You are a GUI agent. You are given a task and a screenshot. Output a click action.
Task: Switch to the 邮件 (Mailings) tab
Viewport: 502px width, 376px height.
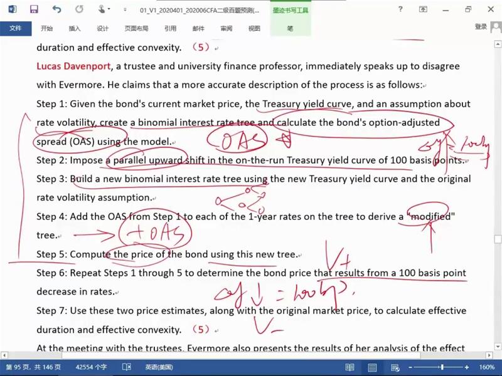[198, 28]
